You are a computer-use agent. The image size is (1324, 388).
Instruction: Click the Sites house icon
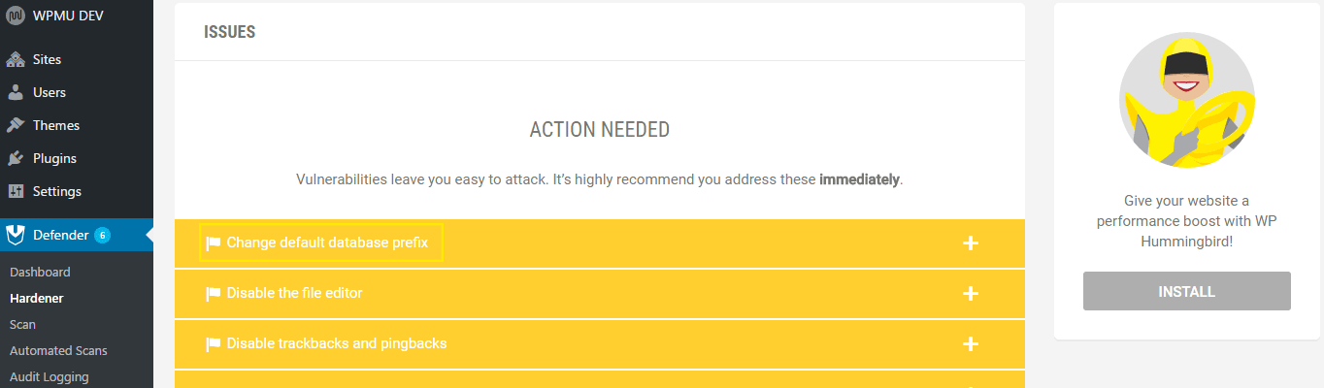16,59
